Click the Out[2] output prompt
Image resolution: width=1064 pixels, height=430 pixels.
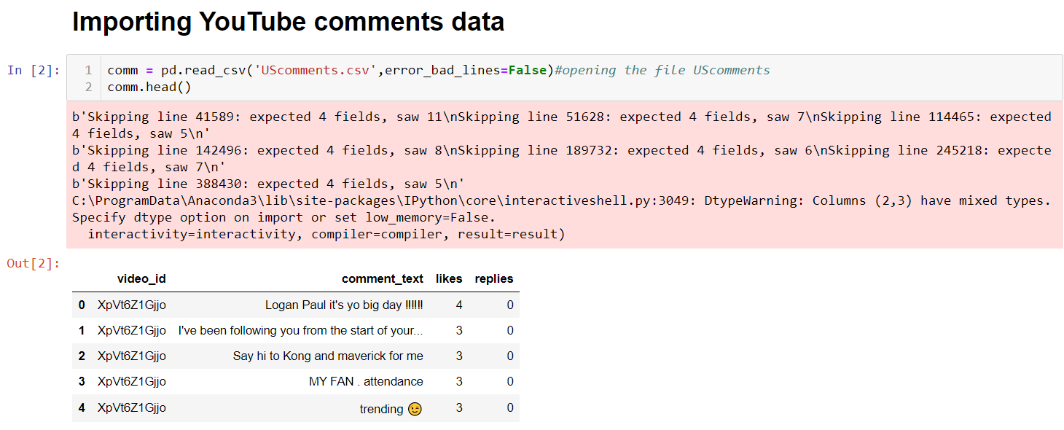click(x=34, y=263)
